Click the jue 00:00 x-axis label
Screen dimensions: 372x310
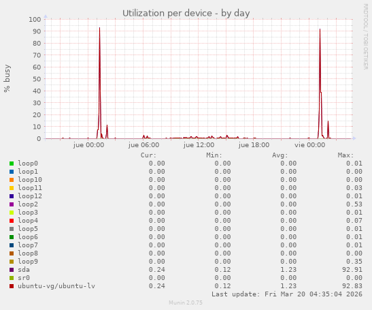pyautogui.click(x=88, y=145)
